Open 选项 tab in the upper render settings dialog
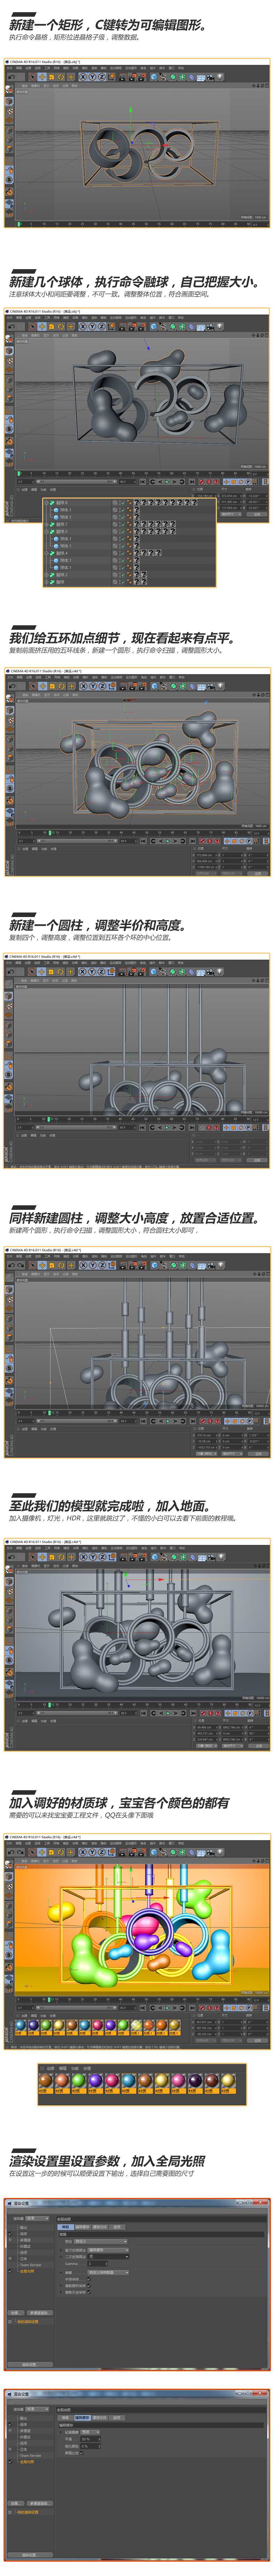 pos(116,2227)
